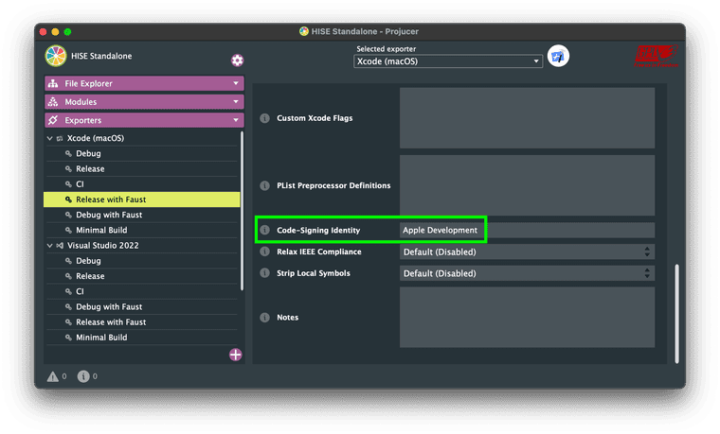Click the app icon in title bar
Screen dimensions: 720x434
click(x=303, y=31)
